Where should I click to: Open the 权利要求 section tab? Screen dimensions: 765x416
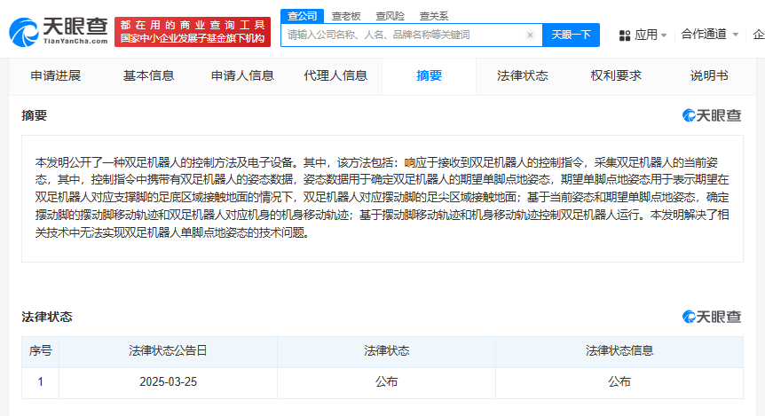click(x=616, y=75)
